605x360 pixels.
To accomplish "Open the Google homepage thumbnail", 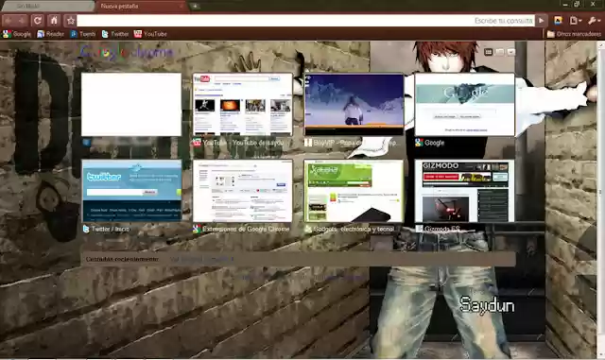I will click(465, 104).
